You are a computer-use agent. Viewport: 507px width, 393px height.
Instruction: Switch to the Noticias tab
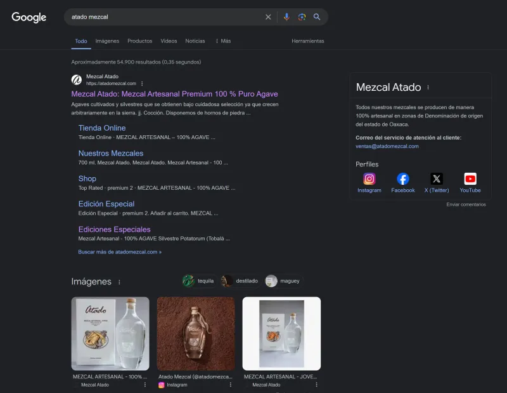coord(195,41)
